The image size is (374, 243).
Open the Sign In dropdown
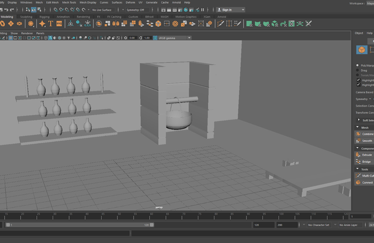(231, 10)
